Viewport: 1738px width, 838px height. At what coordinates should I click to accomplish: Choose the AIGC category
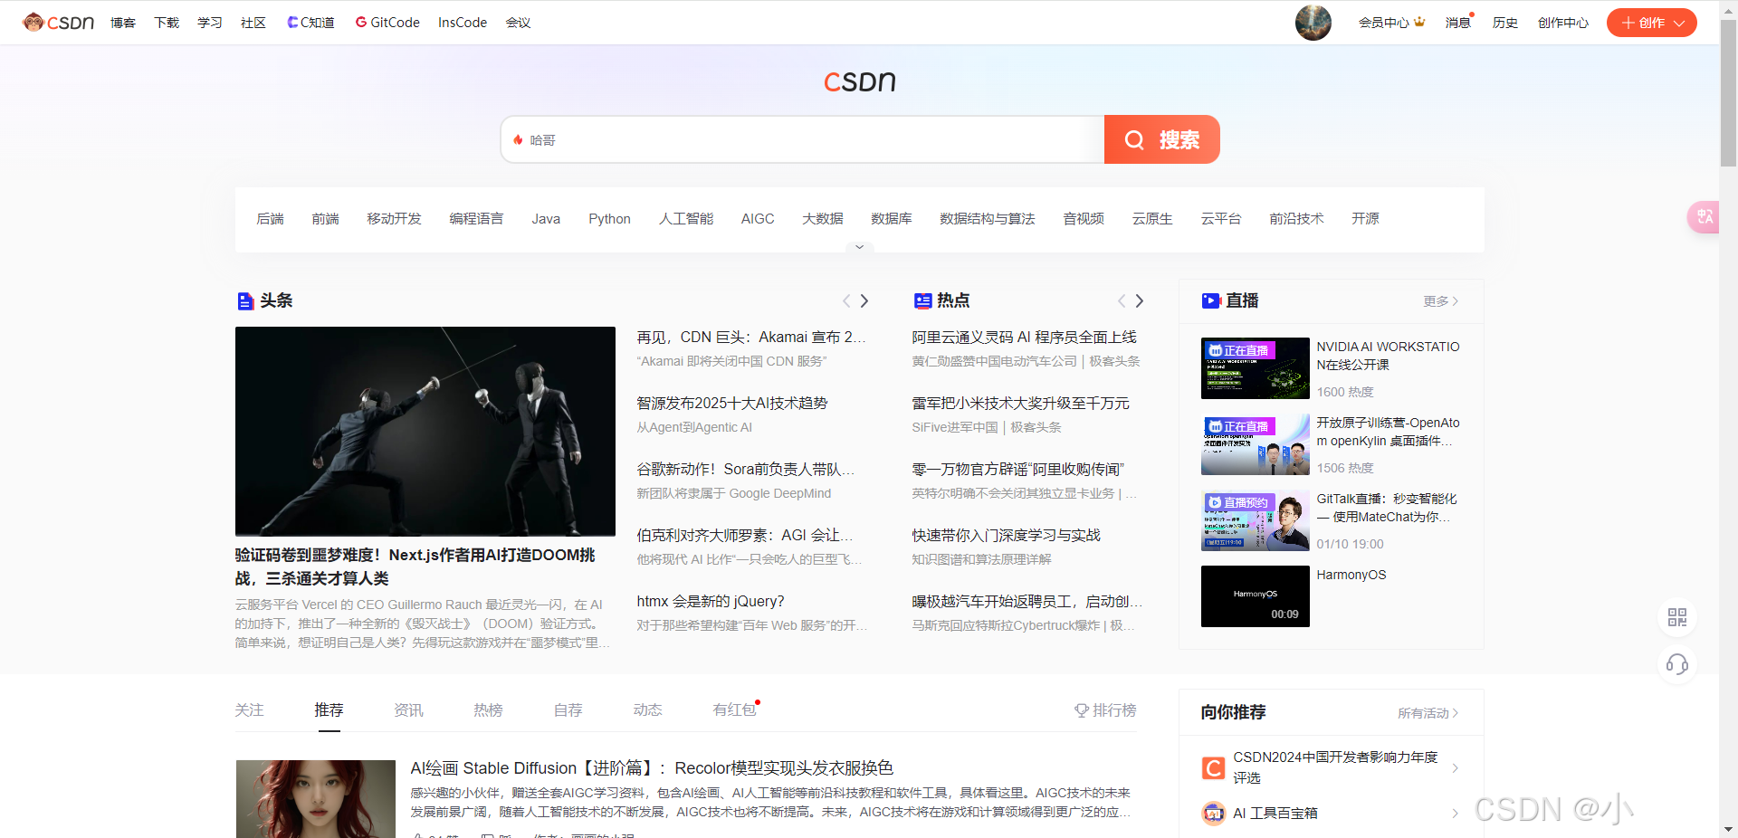coord(758,219)
